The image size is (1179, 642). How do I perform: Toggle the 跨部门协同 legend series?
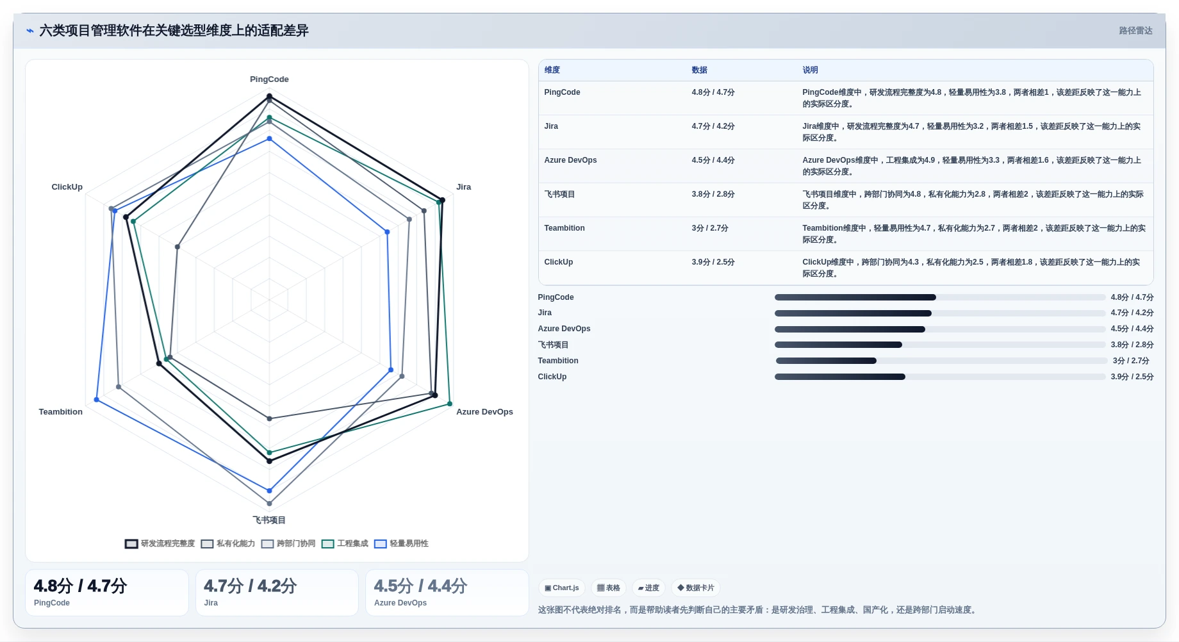click(288, 543)
